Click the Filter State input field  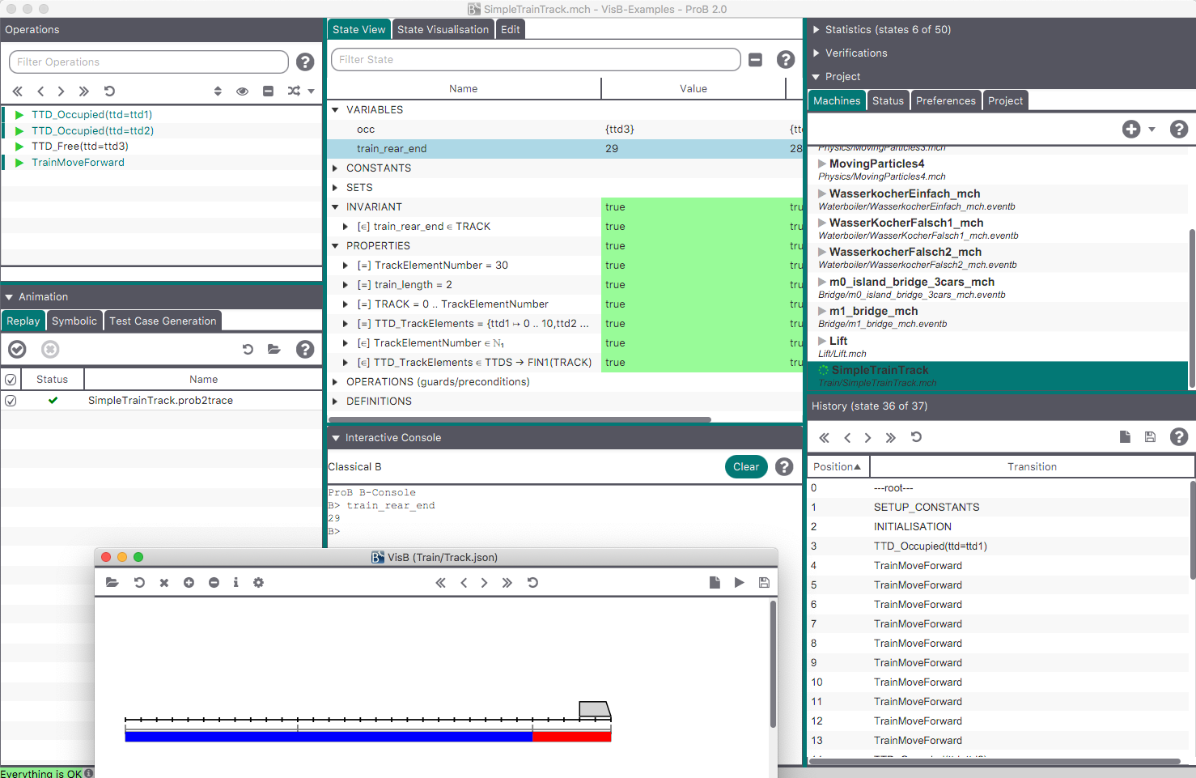coord(534,60)
